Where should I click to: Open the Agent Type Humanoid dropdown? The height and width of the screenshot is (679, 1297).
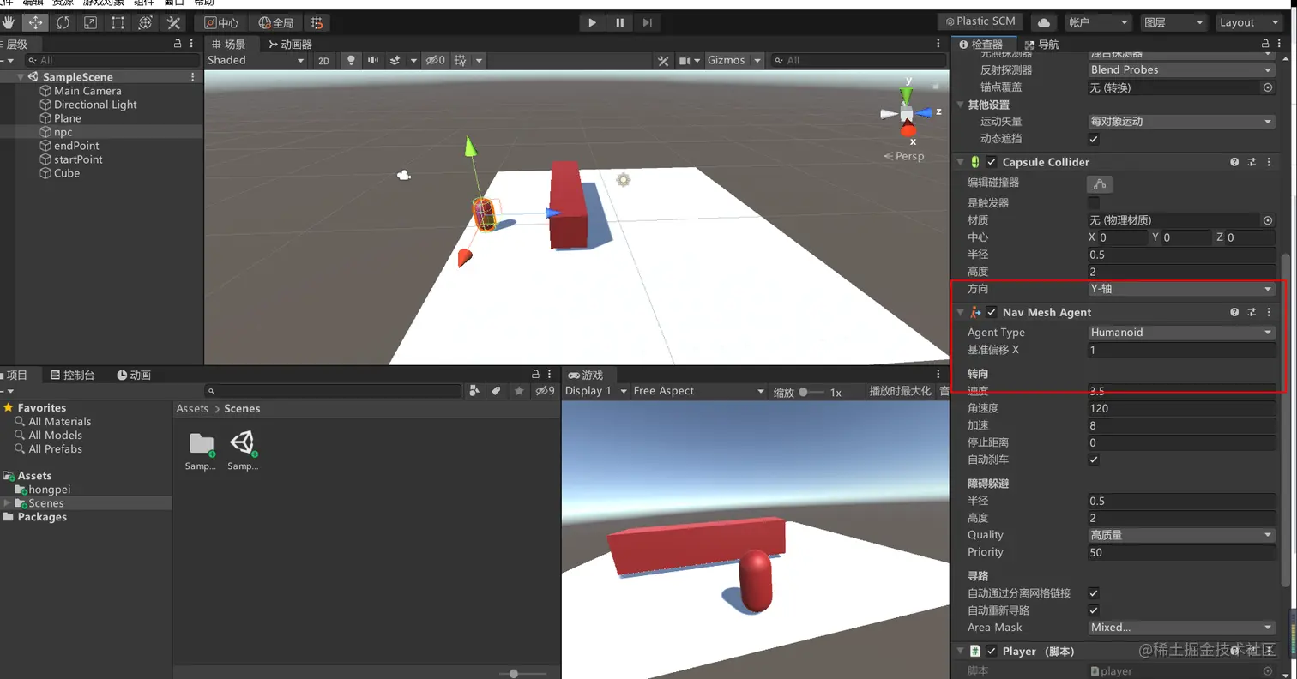(x=1181, y=332)
